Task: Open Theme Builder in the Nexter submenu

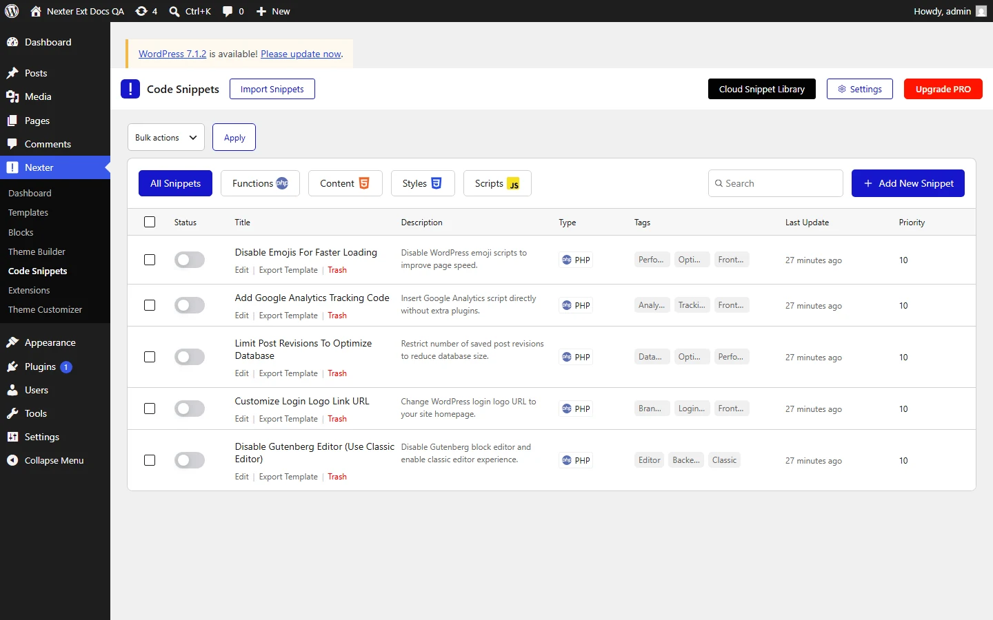Action: [x=37, y=251]
